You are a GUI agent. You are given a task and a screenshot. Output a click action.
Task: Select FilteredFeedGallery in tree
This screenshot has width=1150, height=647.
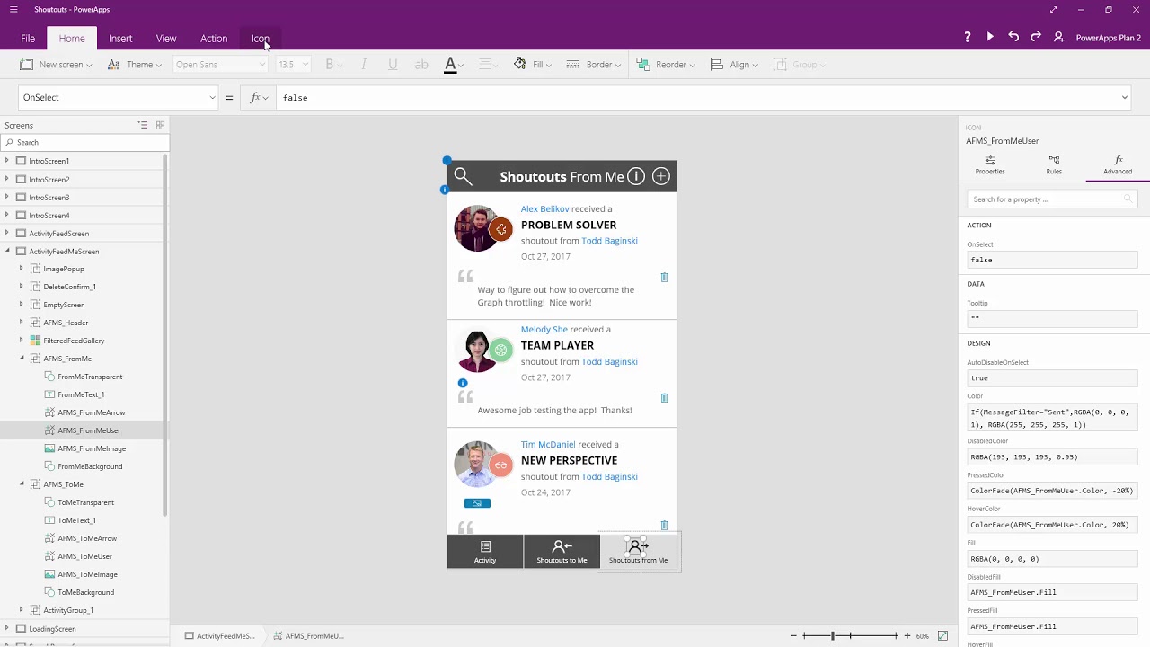(x=74, y=341)
